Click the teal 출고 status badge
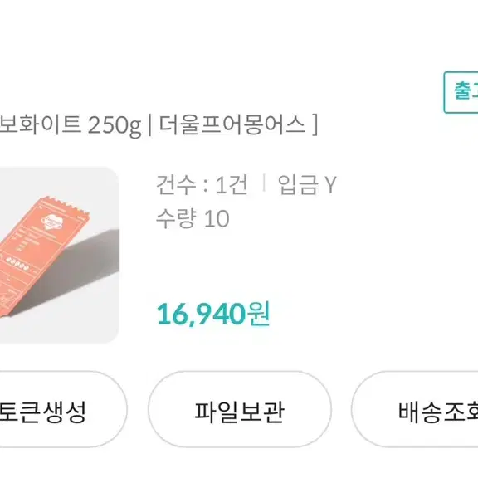Image resolution: width=478 pixels, height=478 pixels. pos(461,92)
